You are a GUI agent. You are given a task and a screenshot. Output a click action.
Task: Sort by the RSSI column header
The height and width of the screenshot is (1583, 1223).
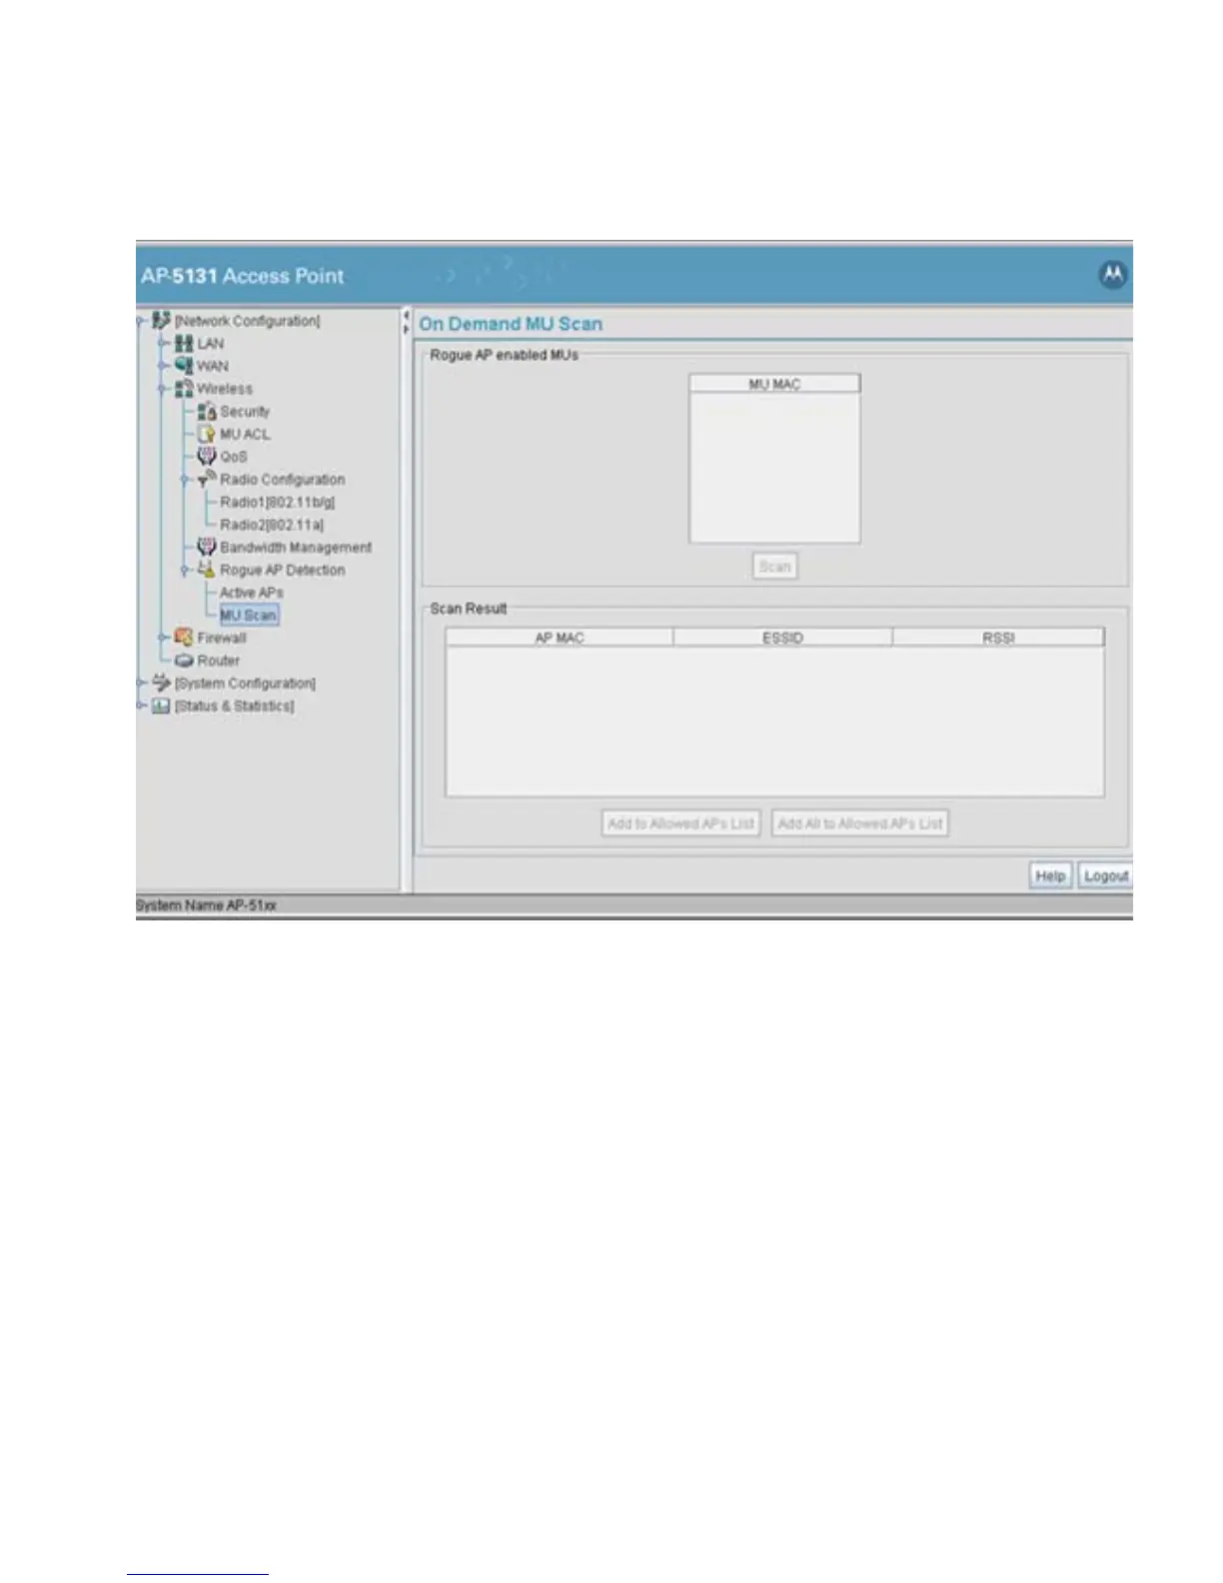coord(998,638)
